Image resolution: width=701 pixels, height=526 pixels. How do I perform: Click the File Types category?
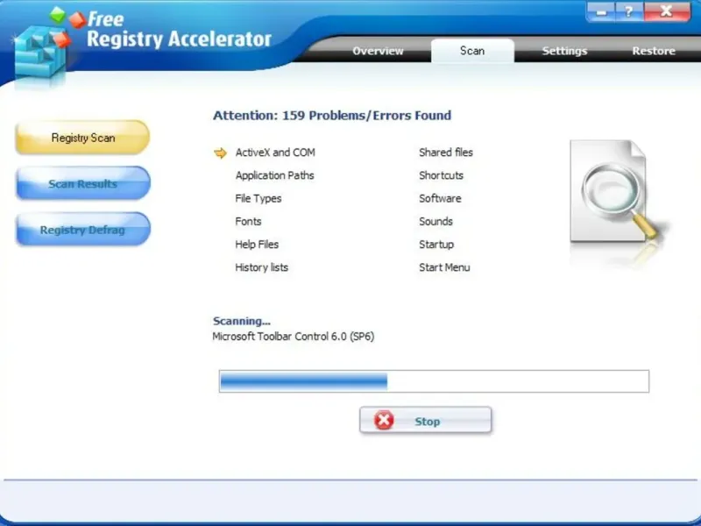coord(258,199)
